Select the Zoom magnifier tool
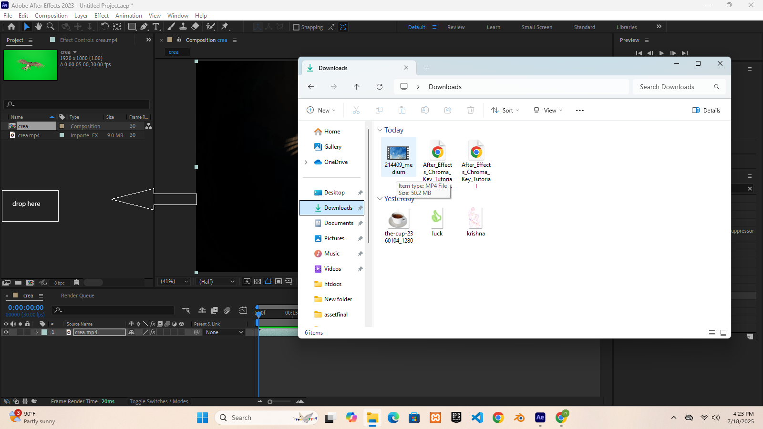This screenshot has height=429, width=763. (x=51, y=27)
